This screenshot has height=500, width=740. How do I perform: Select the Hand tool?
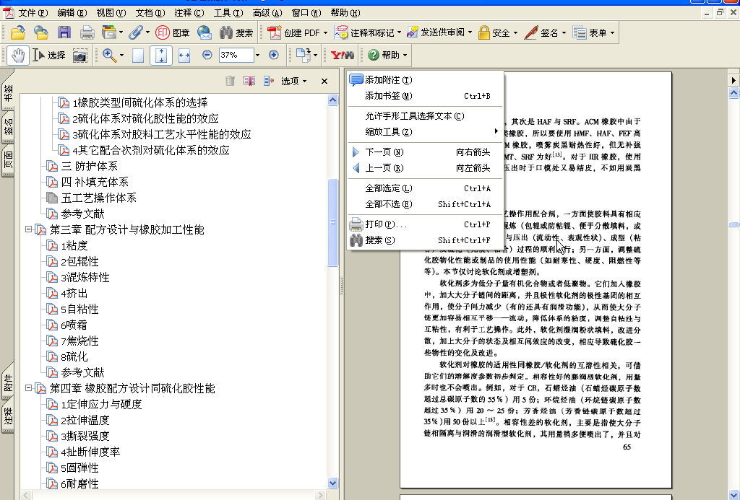(x=18, y=55)
